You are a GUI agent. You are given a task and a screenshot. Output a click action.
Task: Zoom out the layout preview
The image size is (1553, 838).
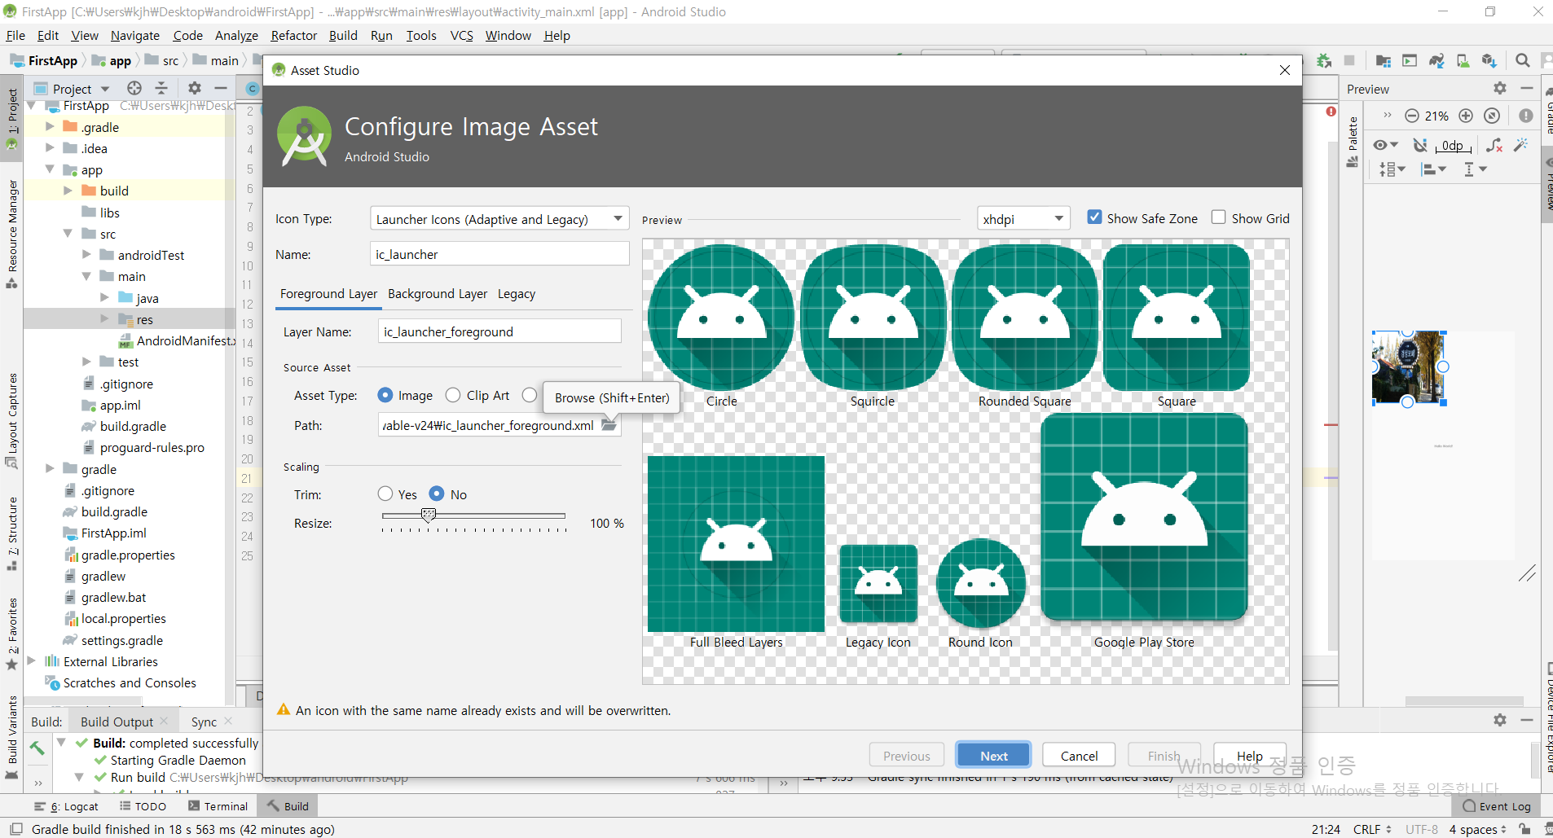click(1412, 116)
